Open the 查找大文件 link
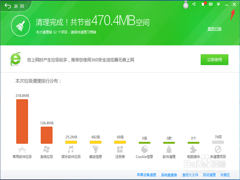Screen dimensions: 240x180 [190, 175]
